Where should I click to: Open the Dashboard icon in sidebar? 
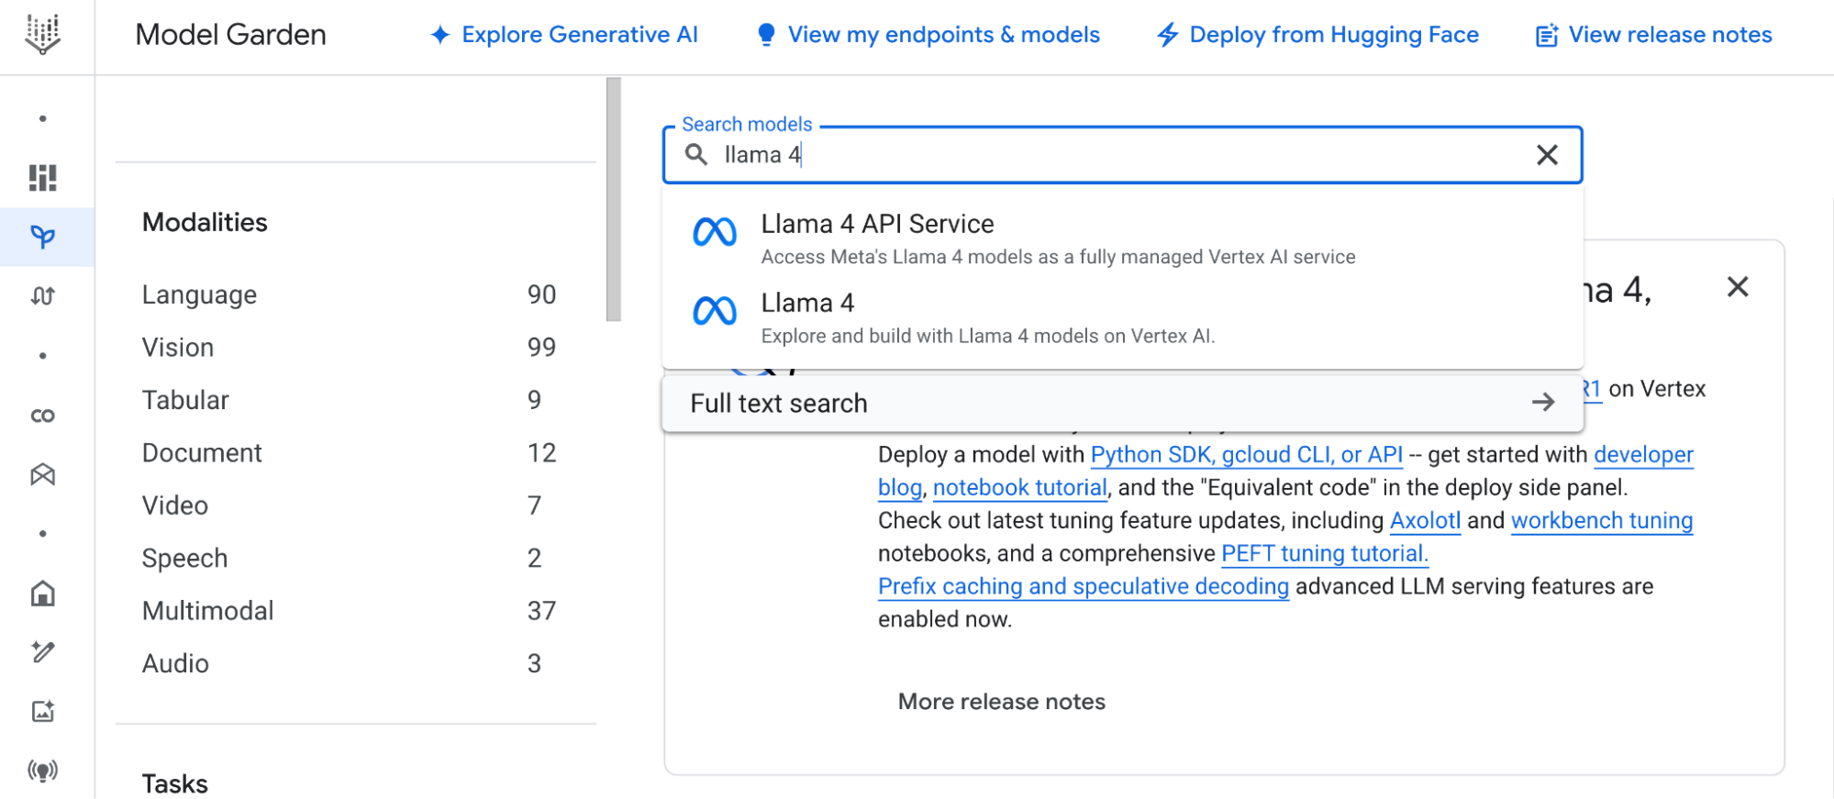click(42, 178)
